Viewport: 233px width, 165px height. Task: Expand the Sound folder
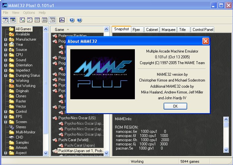pos(5,60)
